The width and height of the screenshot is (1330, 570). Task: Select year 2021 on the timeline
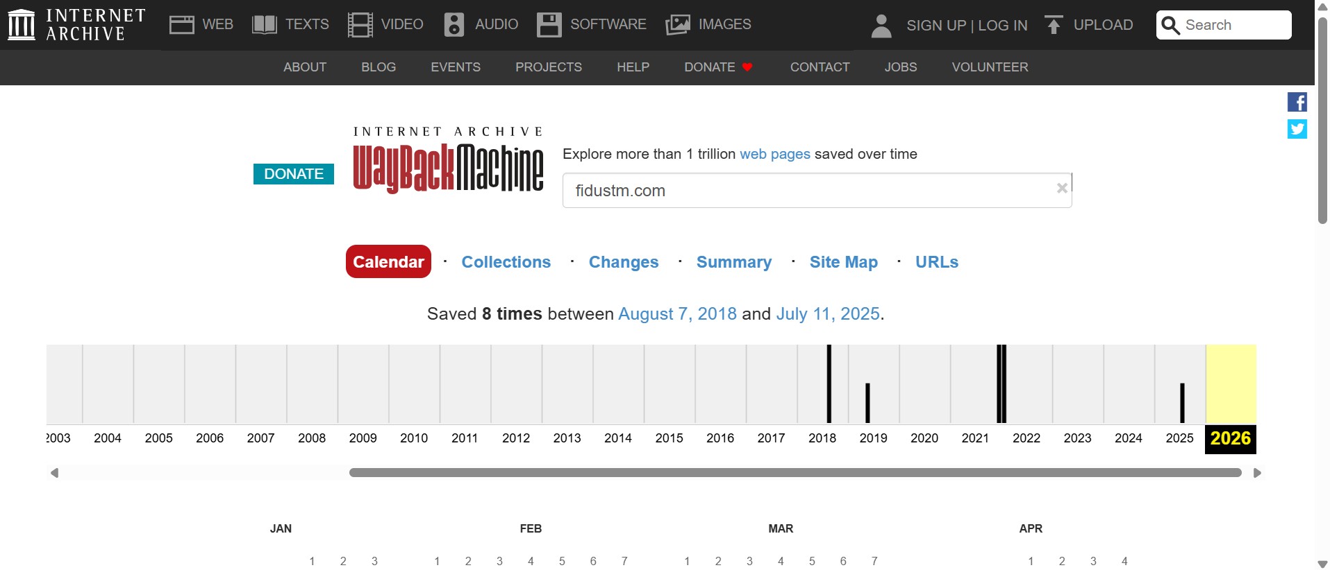(975, 438)
